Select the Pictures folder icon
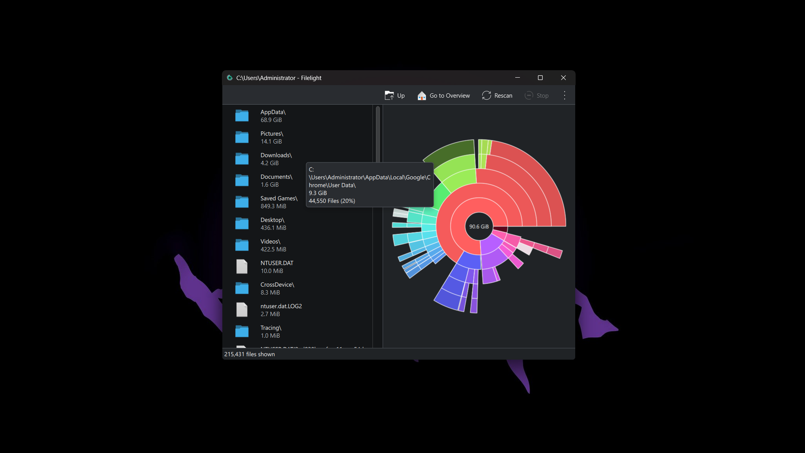The width and height of the screenshot is (805, 453). [242, 137]
